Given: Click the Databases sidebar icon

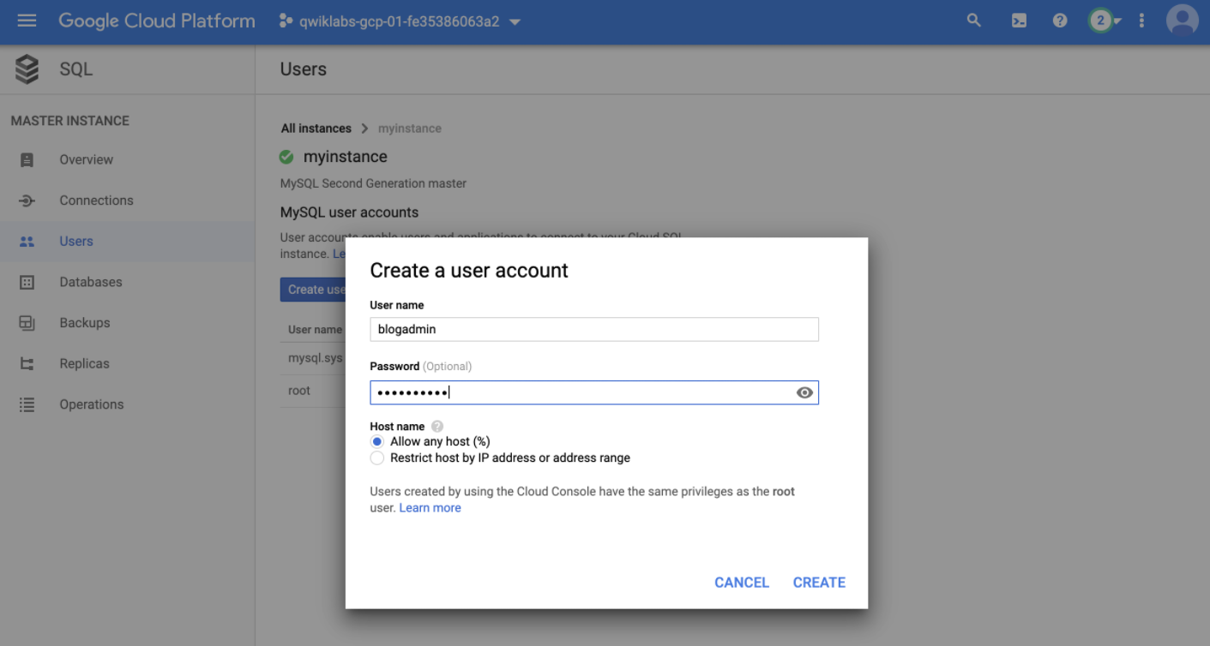Looking at the screenshot, I should click(27, 283).
